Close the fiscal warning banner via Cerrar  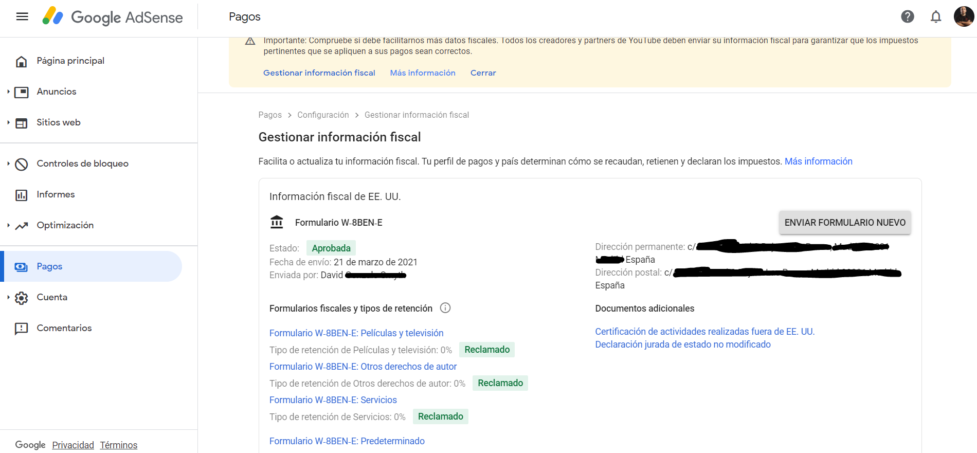[x=483, y=73]
